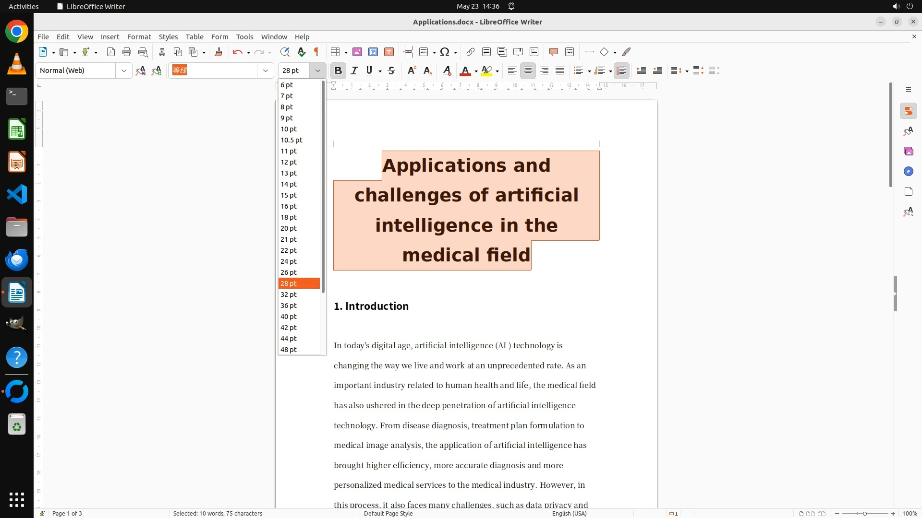Click the Clone Formatting paintbrush icon
This screenshot has height=518, width=922.
[x=218, y=52]
